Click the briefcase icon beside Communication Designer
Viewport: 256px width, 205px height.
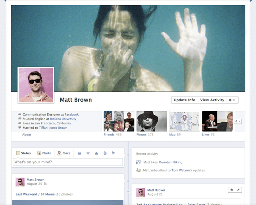coord(20,114)
